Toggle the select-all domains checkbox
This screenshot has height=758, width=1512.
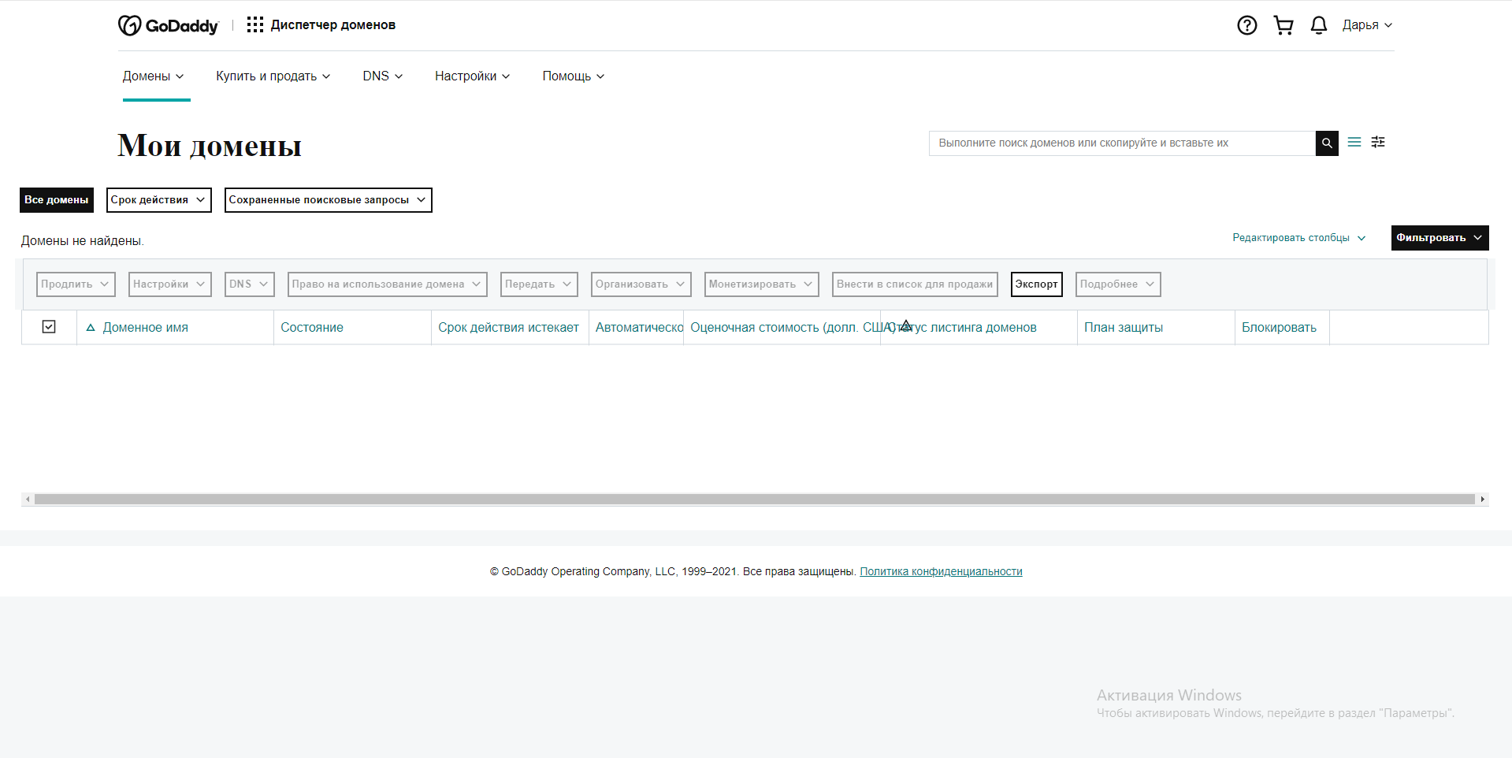point(49,327)
